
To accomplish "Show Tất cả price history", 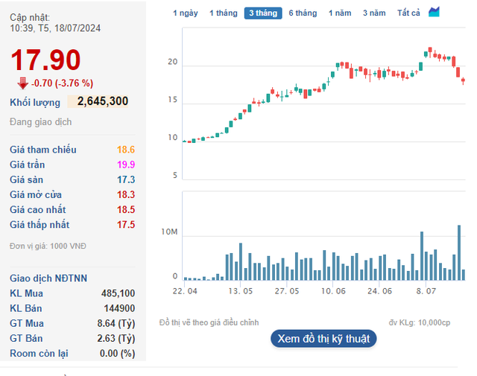I will (x=408, y=13).
